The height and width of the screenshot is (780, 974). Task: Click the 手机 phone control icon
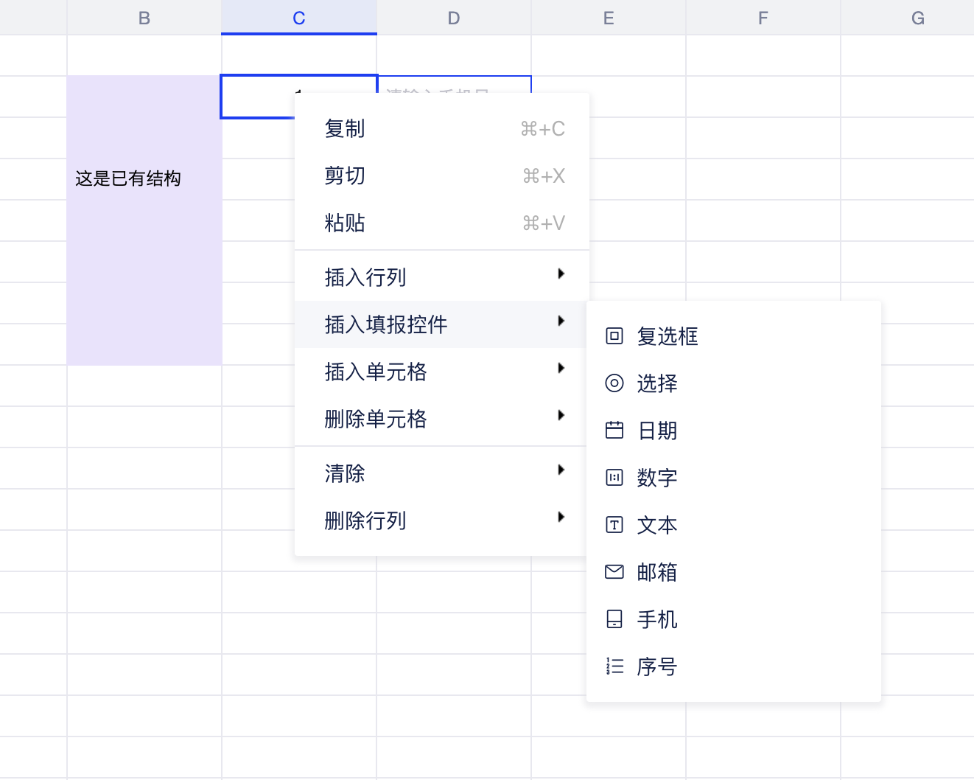614,619
